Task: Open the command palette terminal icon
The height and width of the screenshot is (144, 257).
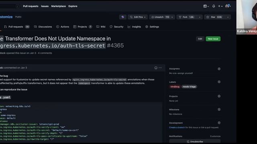Action: pos(206,6)
